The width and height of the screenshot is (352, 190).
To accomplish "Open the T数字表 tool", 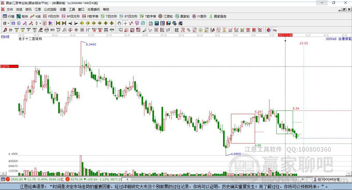I will pyautogui.click(x=148, y=16).
